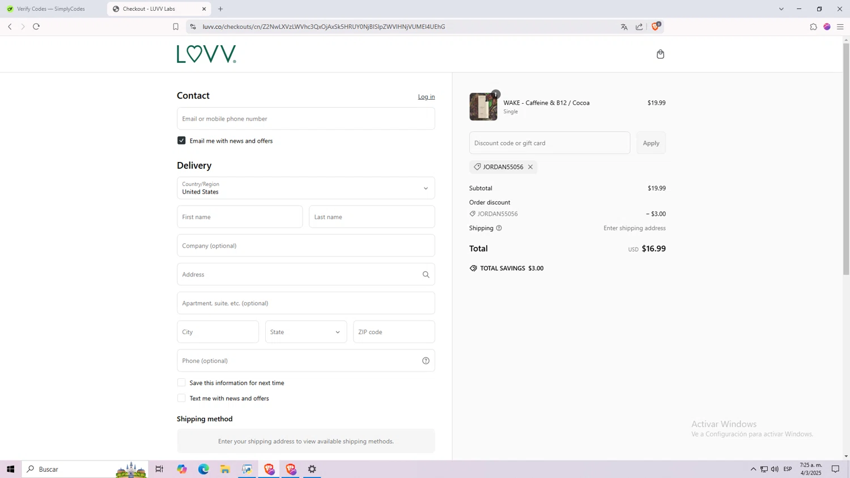Open the notification center icon
The height and width of the screenshot is (478, 850).
click(835, 469)
